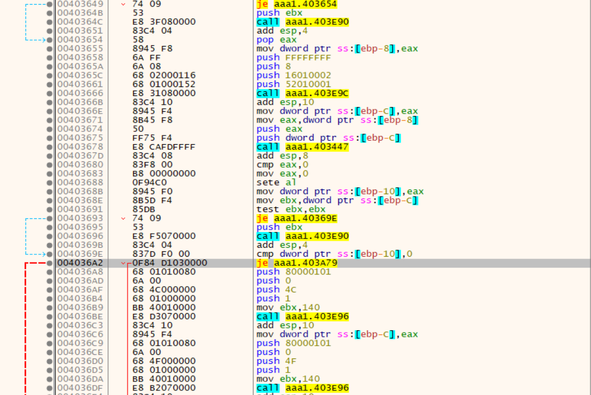This screenshot has height=395, width=591.
Task: Select the 'je aaa1.403654' instruction
Action: [296, 4]
